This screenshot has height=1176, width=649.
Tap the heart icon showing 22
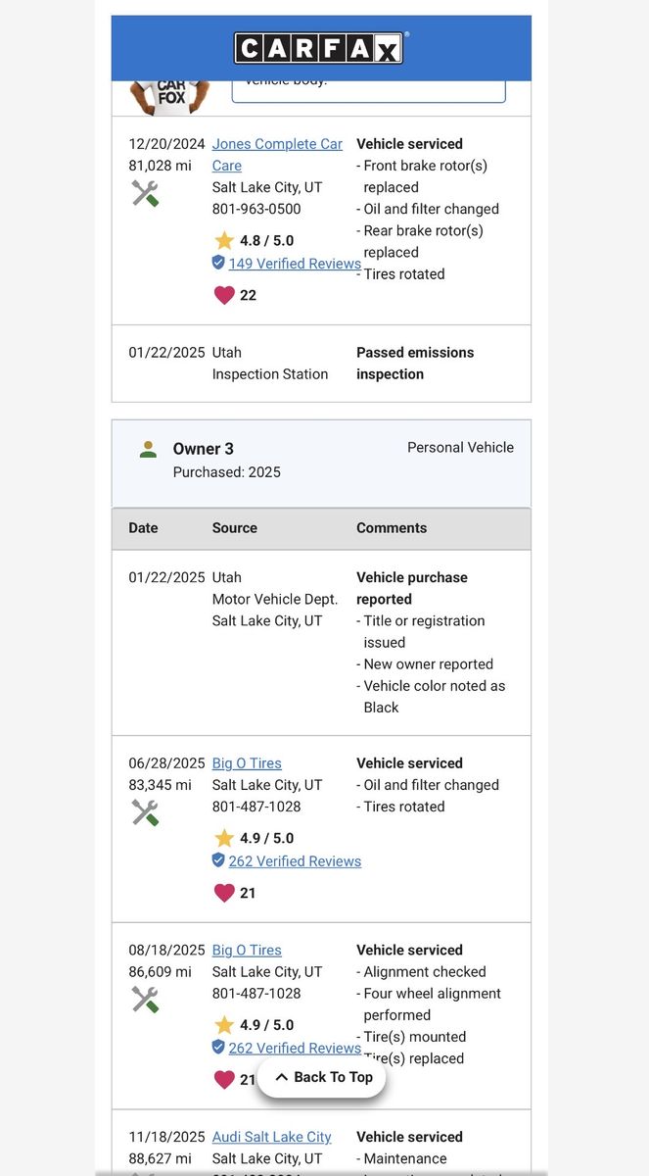pos(224,295)
